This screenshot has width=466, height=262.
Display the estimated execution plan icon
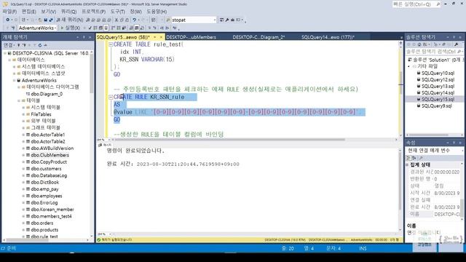tap(95, 28)
